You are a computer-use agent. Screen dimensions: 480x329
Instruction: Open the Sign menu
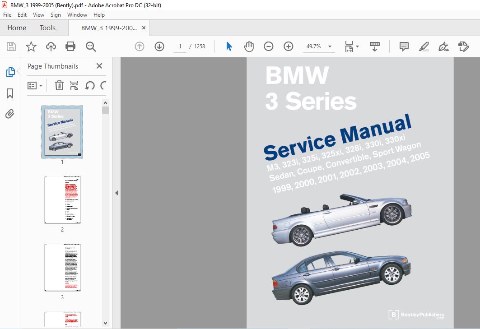click(x=56, y=15)
